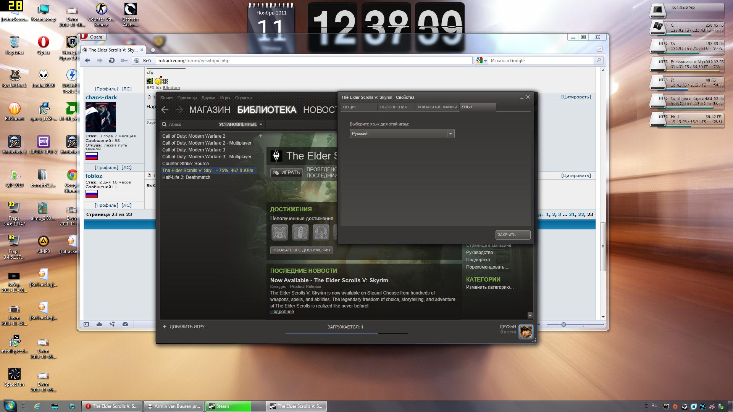
Task: Open a new tab in Opera
Action: pyautogui.click(x=153, y=50)
